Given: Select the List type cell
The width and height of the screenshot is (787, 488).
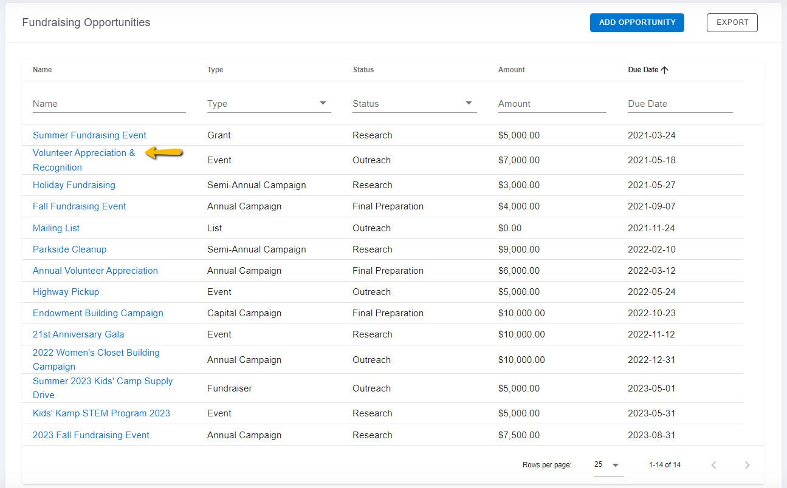Looking at the screenshot, I should coord(215,228).
